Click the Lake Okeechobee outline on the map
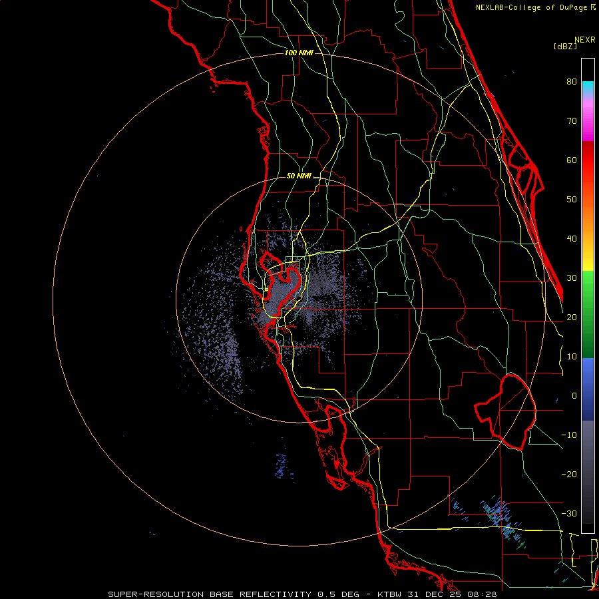This screenshot has width=599, height=599. click(x=505, y=412)
